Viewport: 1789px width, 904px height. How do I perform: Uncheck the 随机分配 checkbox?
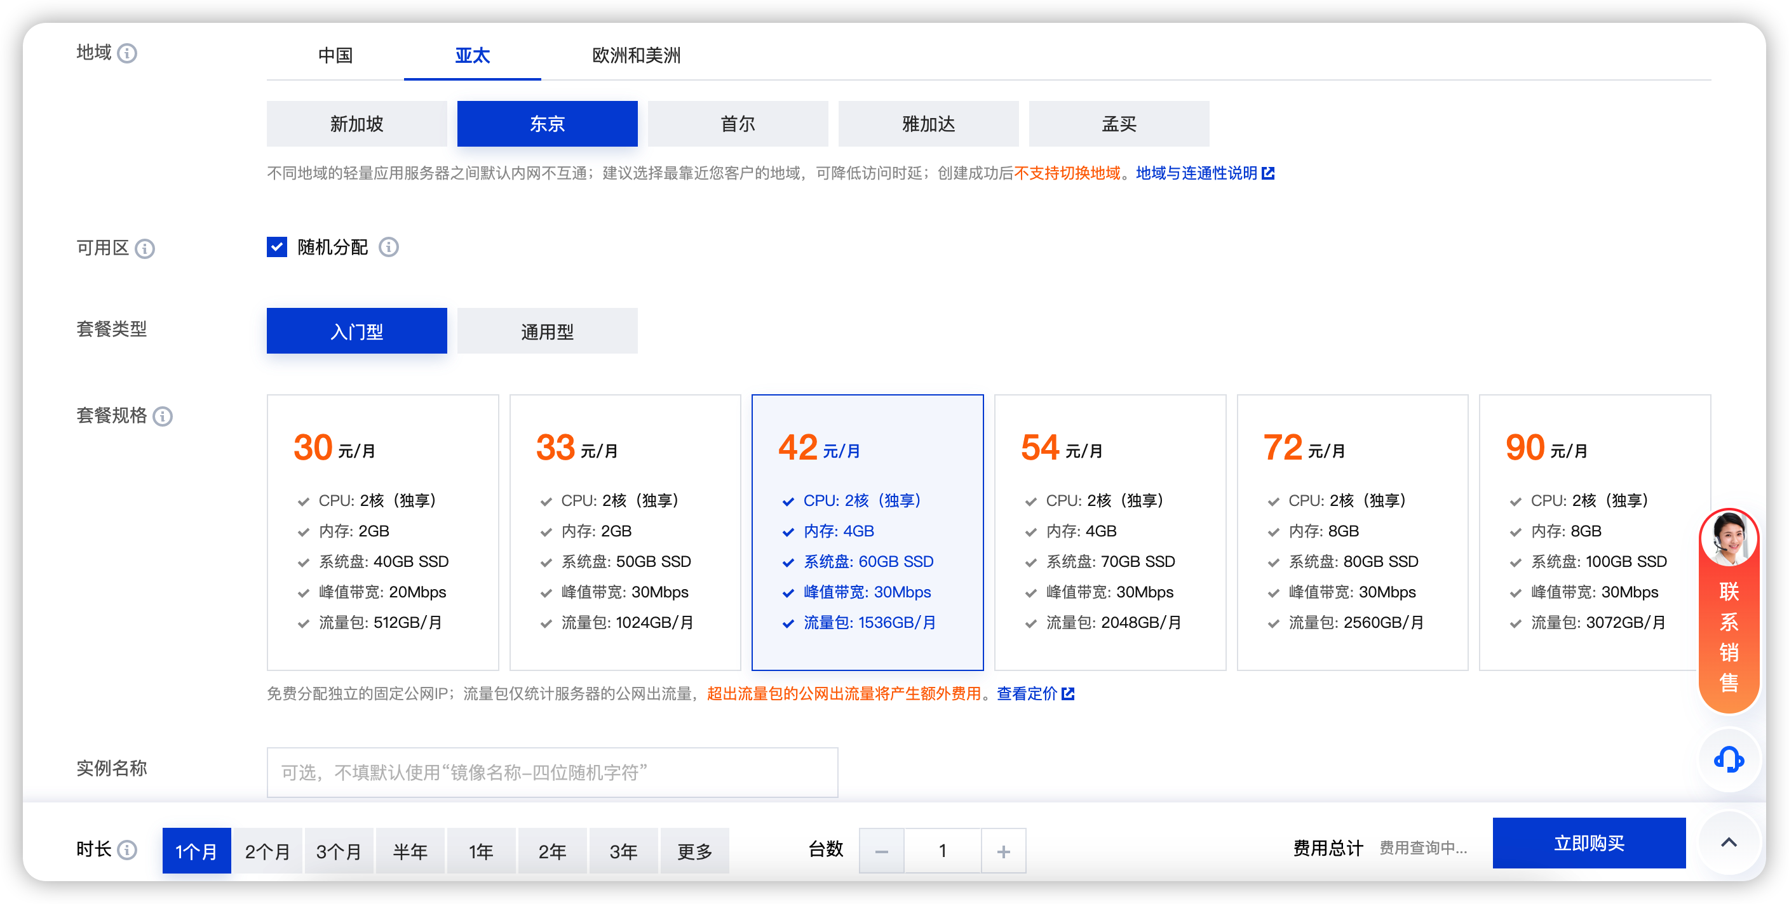276,247
